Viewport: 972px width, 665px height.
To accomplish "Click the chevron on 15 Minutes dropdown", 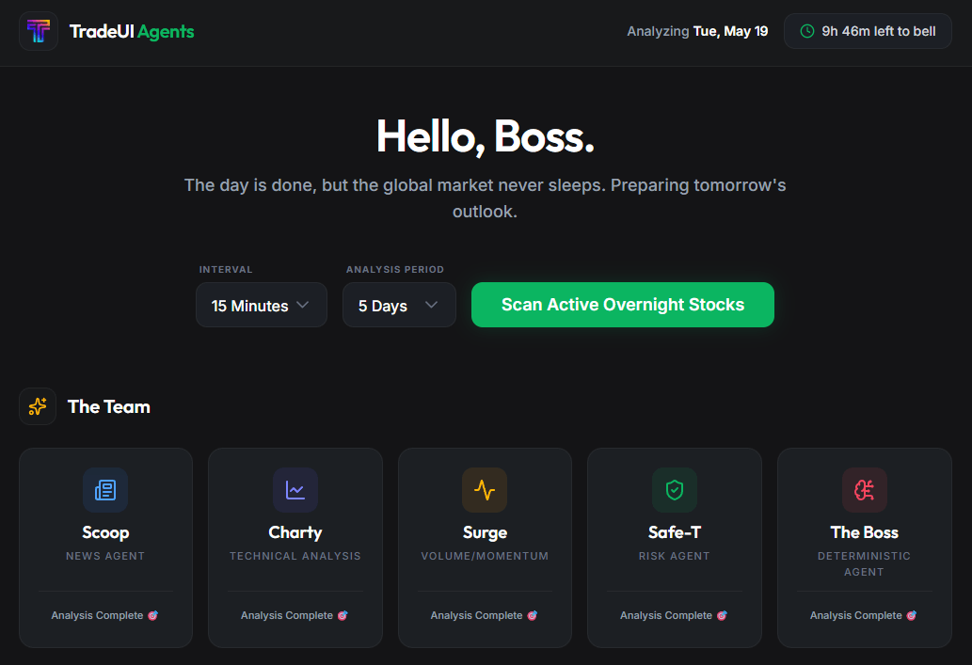I will pos(302,305).
